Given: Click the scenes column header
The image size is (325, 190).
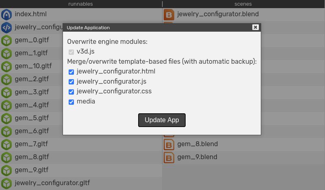Looking at the screenshot, I should click(243, 4).
